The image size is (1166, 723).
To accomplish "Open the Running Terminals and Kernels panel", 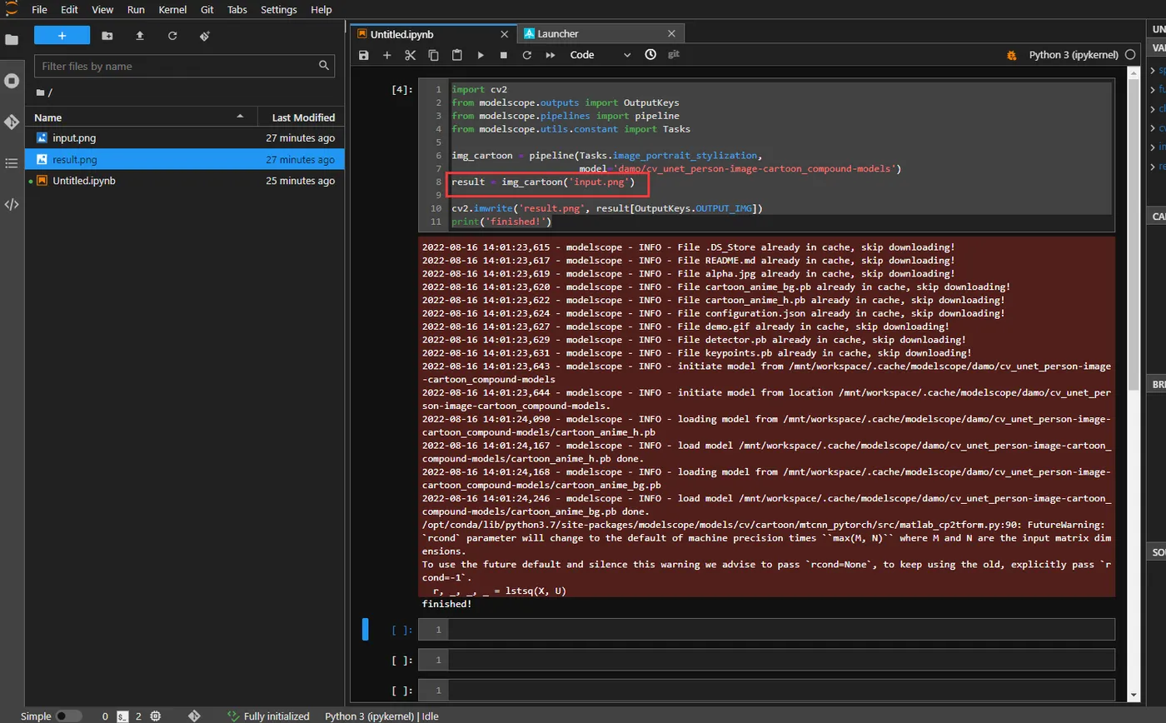I will click(x=12, y=81).
